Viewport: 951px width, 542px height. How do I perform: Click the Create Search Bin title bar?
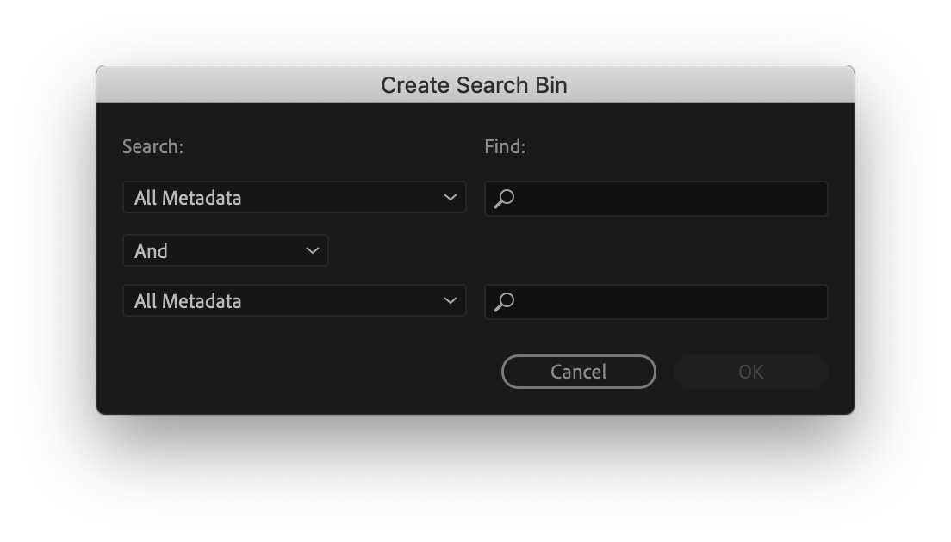[x=475, y=85]
